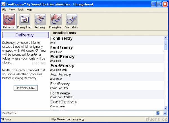This screenshot has width=169, height=123.
Task: Click the sample text input field
Action: tap(77, 113)
